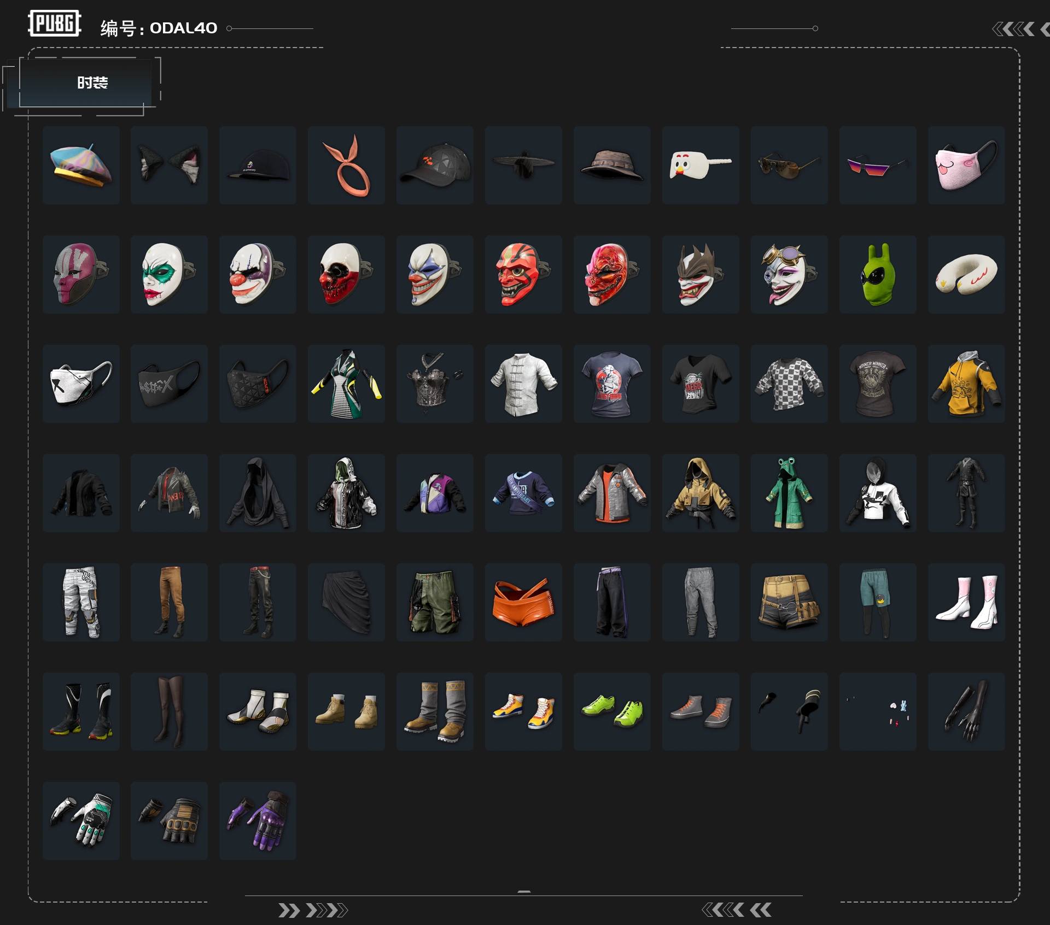
Task: Select the green frog hoodie coat
Action: pyautogui.click(x=789, y=493)
